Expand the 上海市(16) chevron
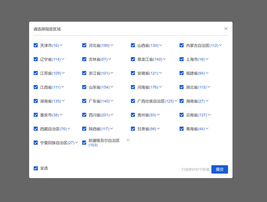Viewport: 267px width, 202px height. tap(207, 59)
